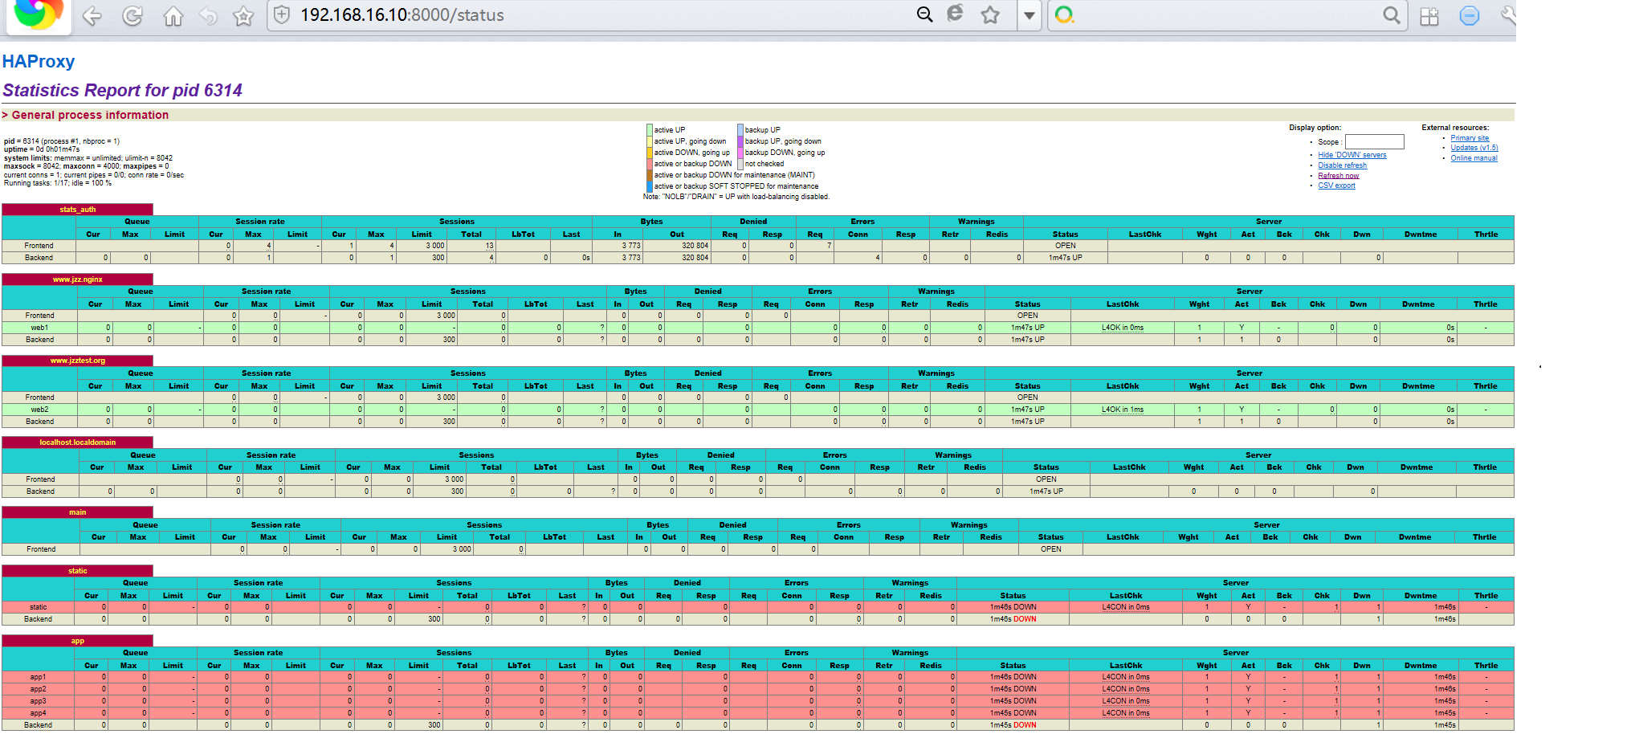
Task: Open the extensions grid icon
Action: point(1429,16)
